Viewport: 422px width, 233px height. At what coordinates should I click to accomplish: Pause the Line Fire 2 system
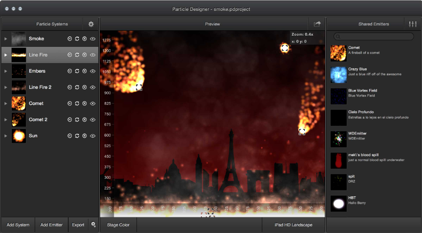click(85, 87)
